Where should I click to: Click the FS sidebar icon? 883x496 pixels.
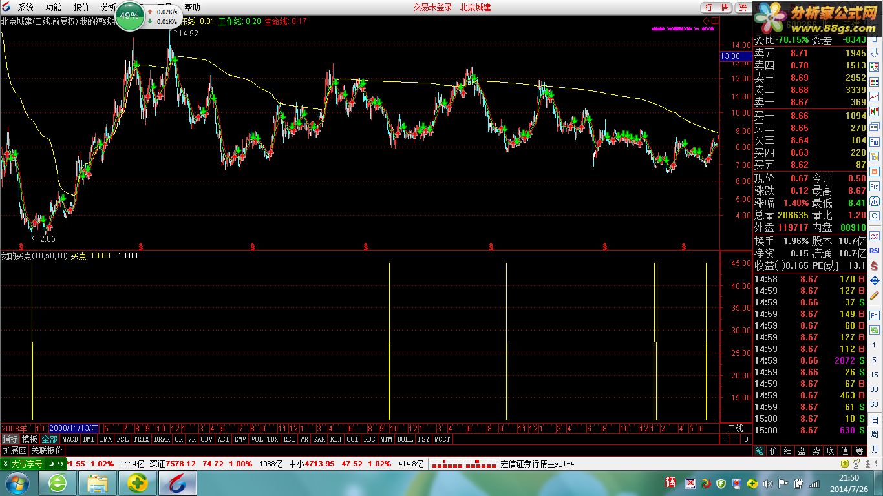pos(875,315)
